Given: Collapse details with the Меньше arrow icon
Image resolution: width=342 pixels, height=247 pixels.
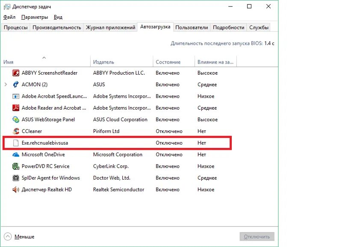Looking at the screenshot, I should click(x=8, y=237).
